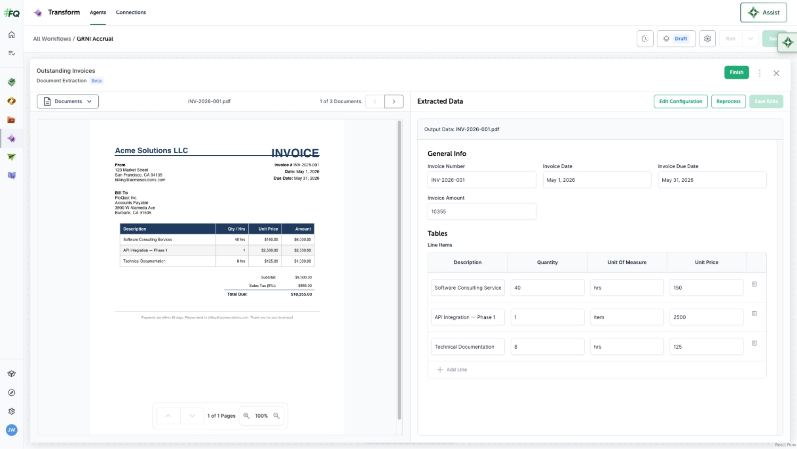Click the Save Edits button
The height and width of the screenshot is (449, 797).
pos(766,101)
